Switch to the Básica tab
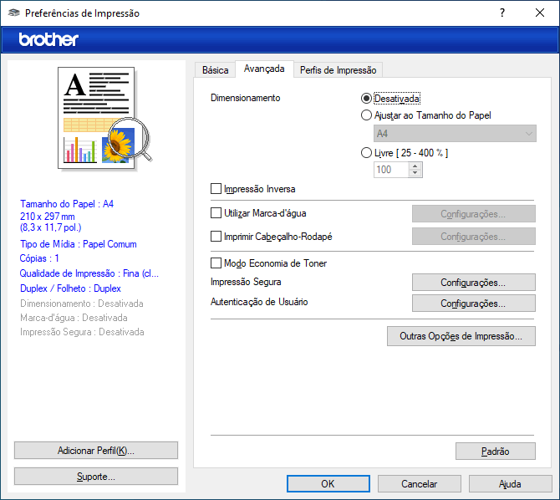 (x=215, y=70)
